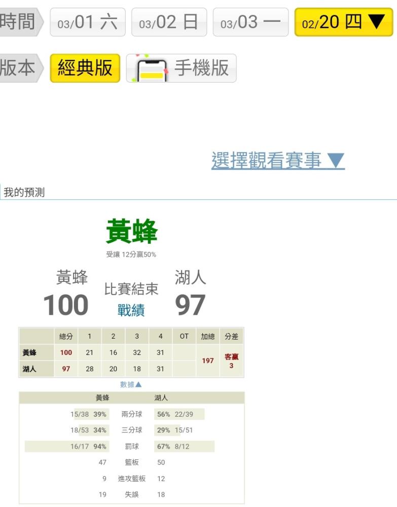Expand the 選擇觀看賽事 dropdown link

[x=278, y=160]
